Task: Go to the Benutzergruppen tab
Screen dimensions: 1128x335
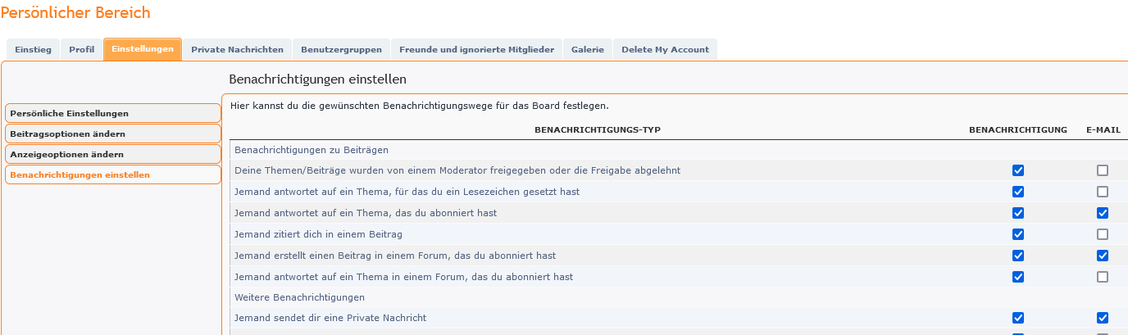Action: point(341,49)
